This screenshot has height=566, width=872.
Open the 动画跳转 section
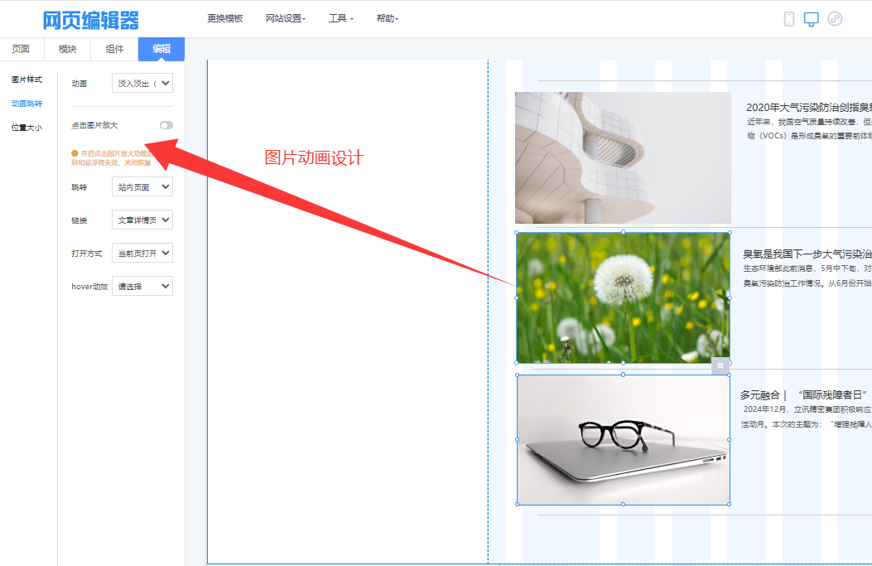[x=26, y=104]
